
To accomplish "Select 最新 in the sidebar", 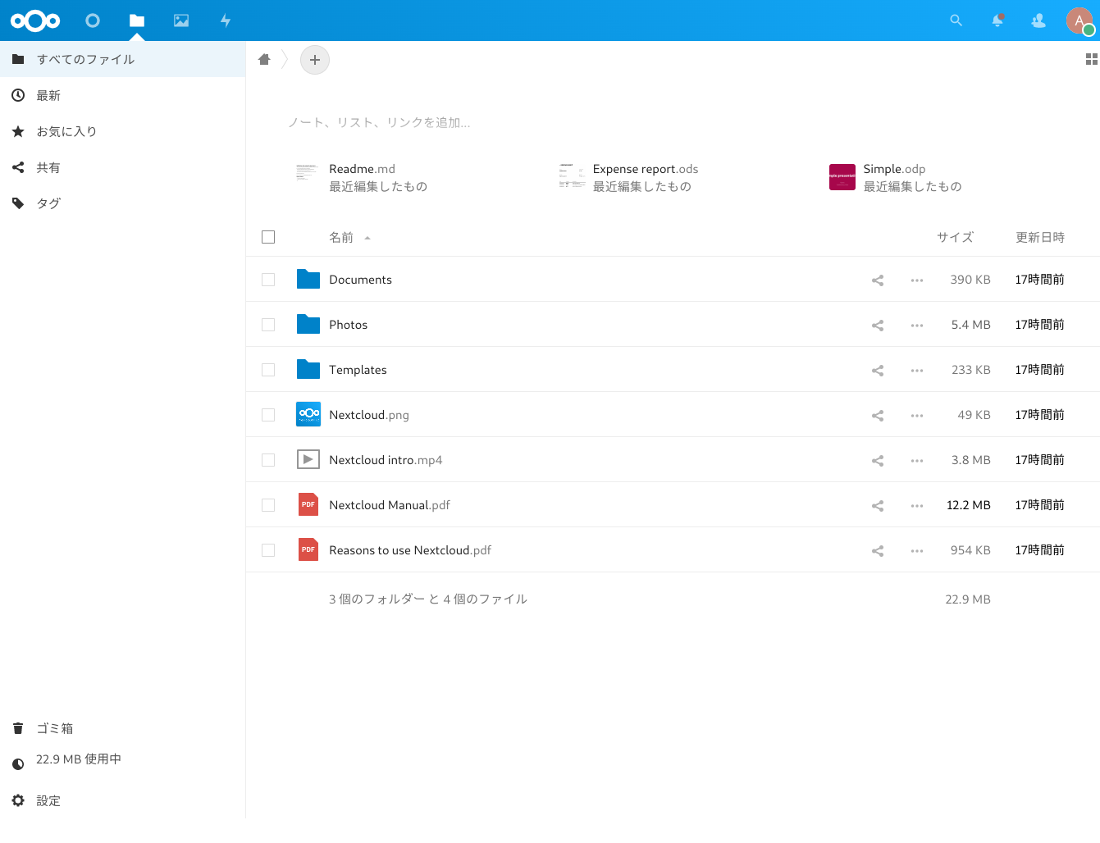I will (x=48, y=96).
